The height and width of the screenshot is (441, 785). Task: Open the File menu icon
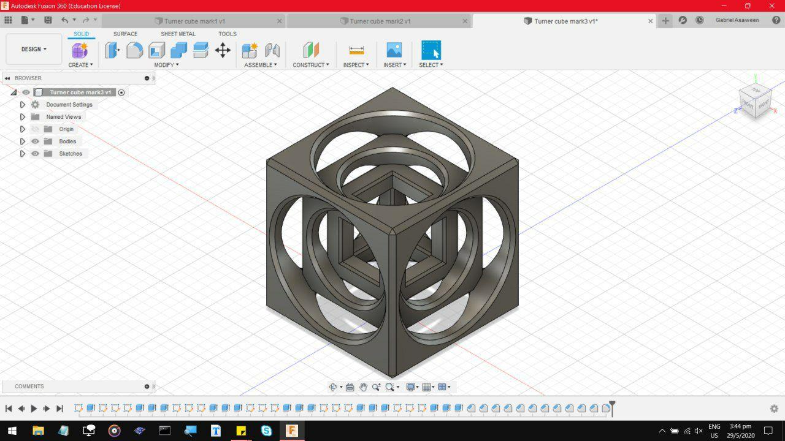(27, 20)
